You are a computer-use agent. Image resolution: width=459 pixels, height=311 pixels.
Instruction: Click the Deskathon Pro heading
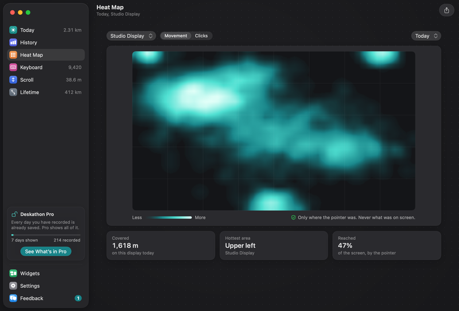click(37, 214)
